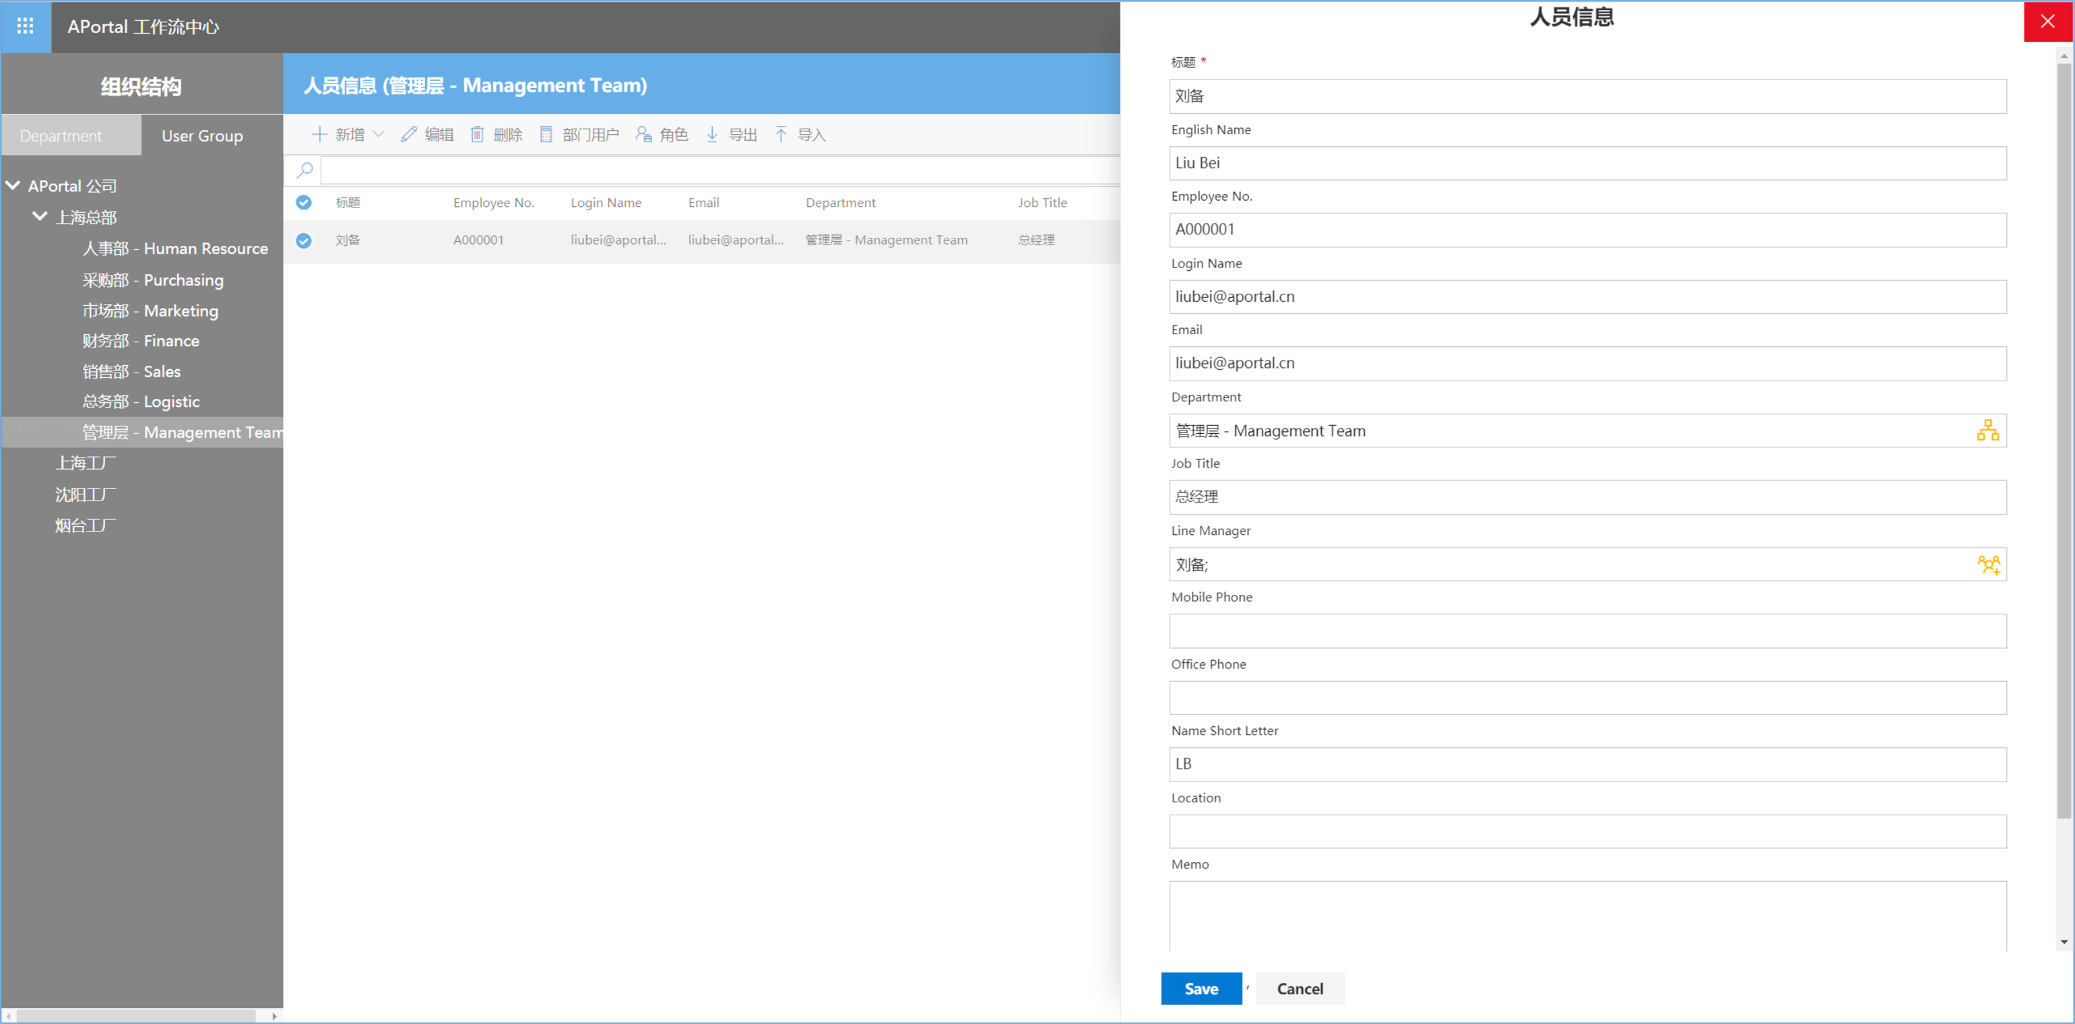
Task: Open the 新增 dropdown arrow
Action: 379,135
